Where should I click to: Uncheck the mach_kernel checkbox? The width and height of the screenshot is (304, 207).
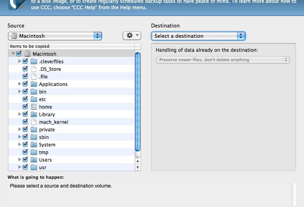[x=25, y=121]
